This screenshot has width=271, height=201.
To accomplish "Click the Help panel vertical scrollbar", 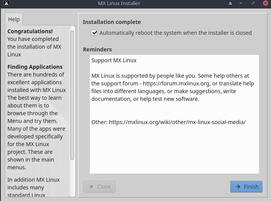I will pyautogui.click(x=72, y=95).
